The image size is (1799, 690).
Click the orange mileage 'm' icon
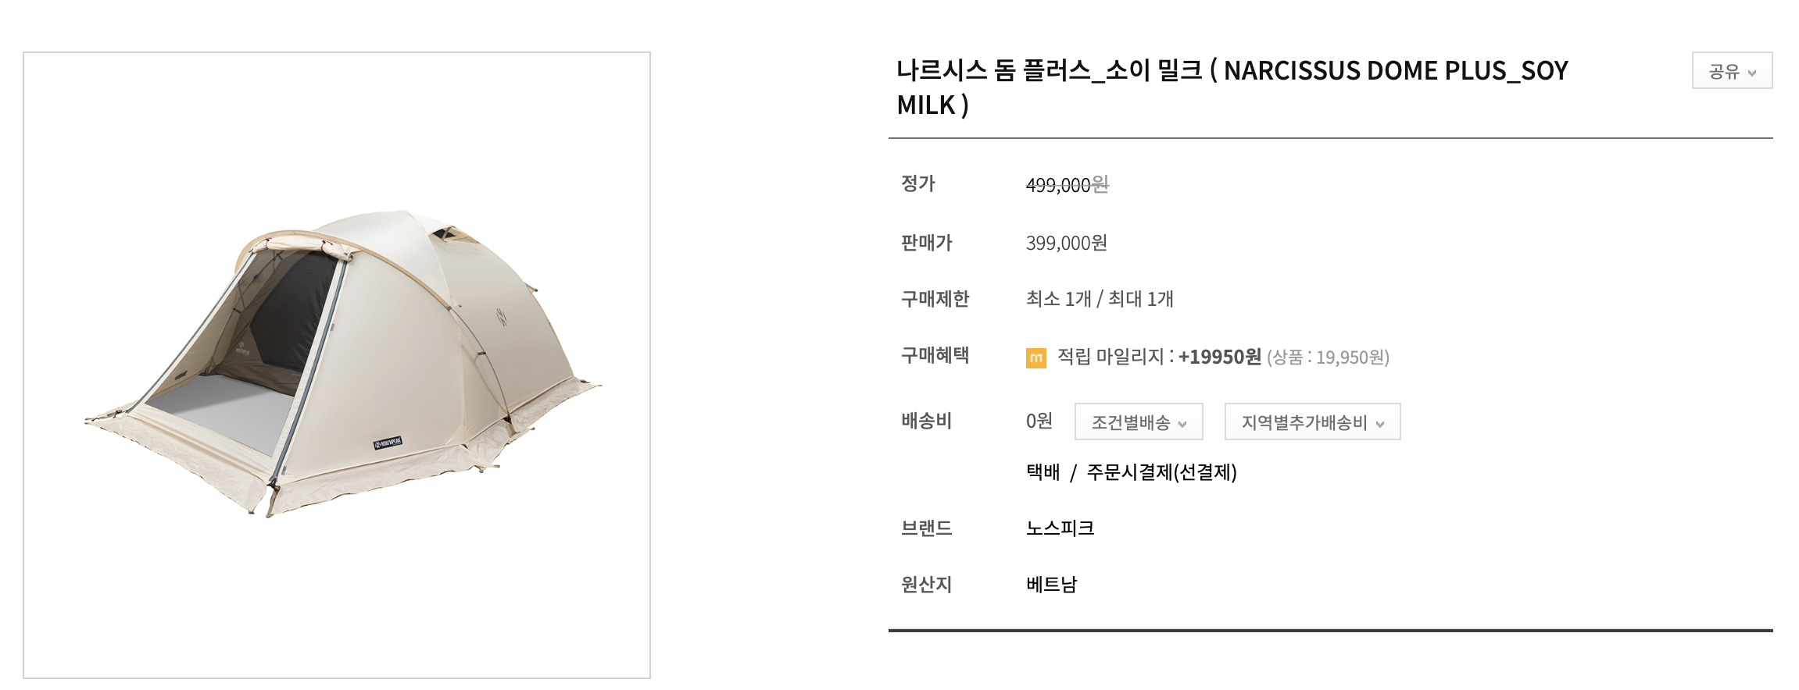(x=1036, y=357)
